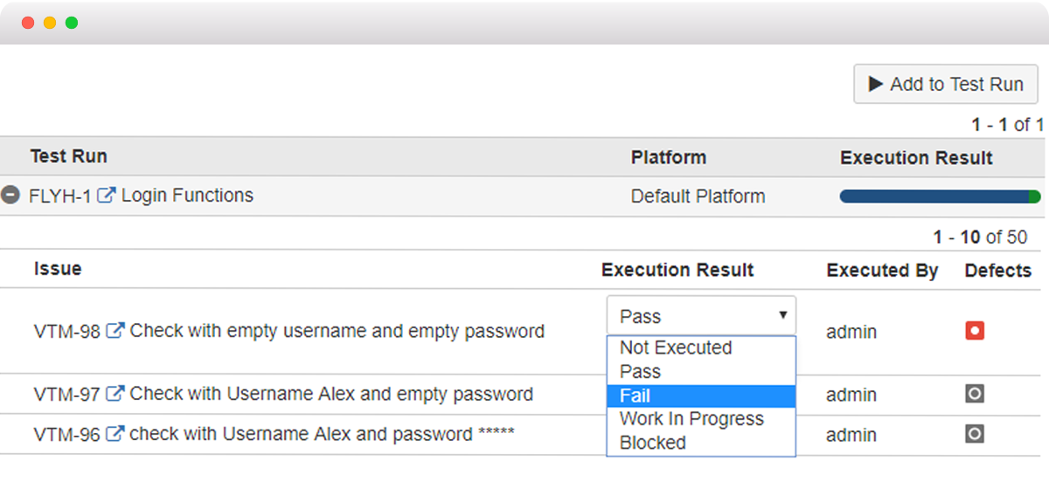The width and height of the screenshot is (1049, 502).
Task: Click grey defect icon for VTM-96
Action: [975, 433]
